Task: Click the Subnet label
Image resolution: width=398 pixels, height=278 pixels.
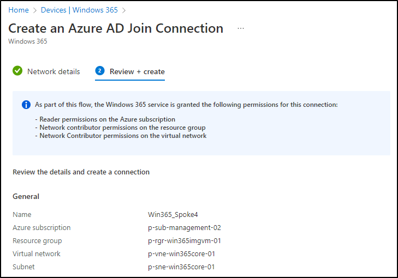Action: 23,267
